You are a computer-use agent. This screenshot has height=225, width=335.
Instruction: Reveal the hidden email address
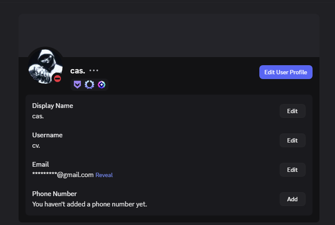(x=104, y=175)
